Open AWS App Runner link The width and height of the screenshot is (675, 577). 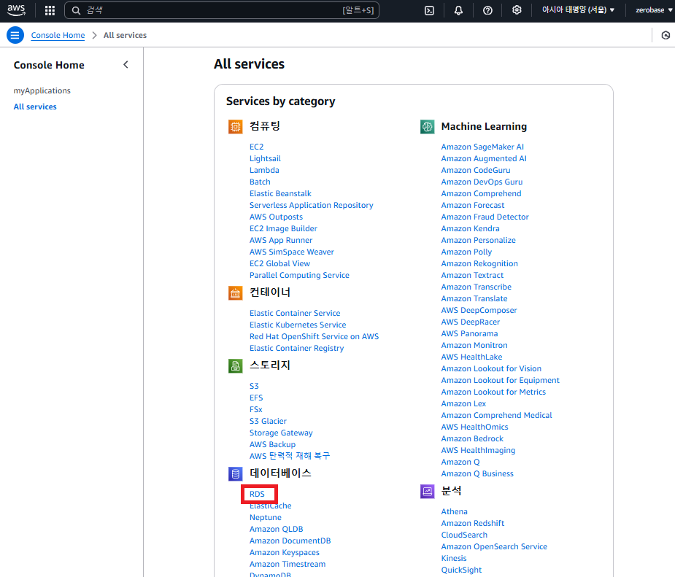click(281, 240)
